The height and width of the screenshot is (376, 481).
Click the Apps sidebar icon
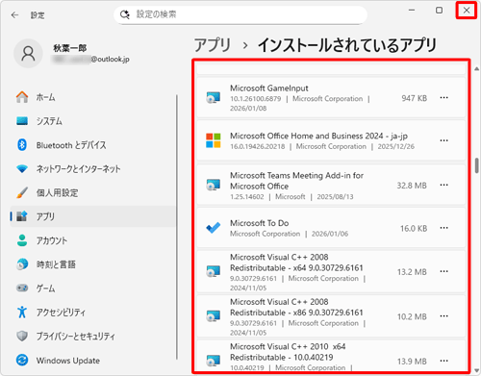click(22, 216)
